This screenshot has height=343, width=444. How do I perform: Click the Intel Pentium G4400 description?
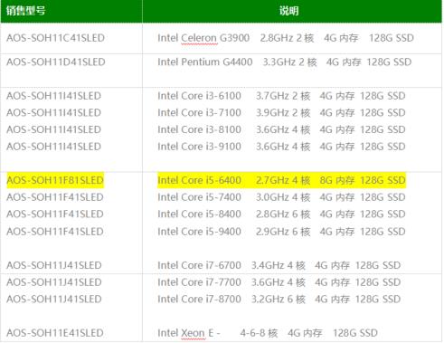[284, 62]
